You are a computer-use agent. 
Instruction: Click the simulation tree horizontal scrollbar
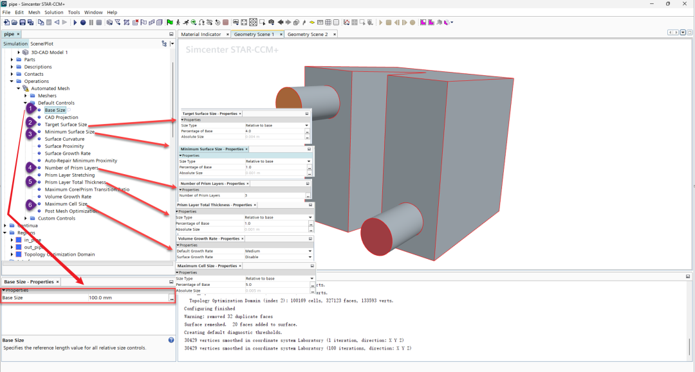click(x=88, y=263)
